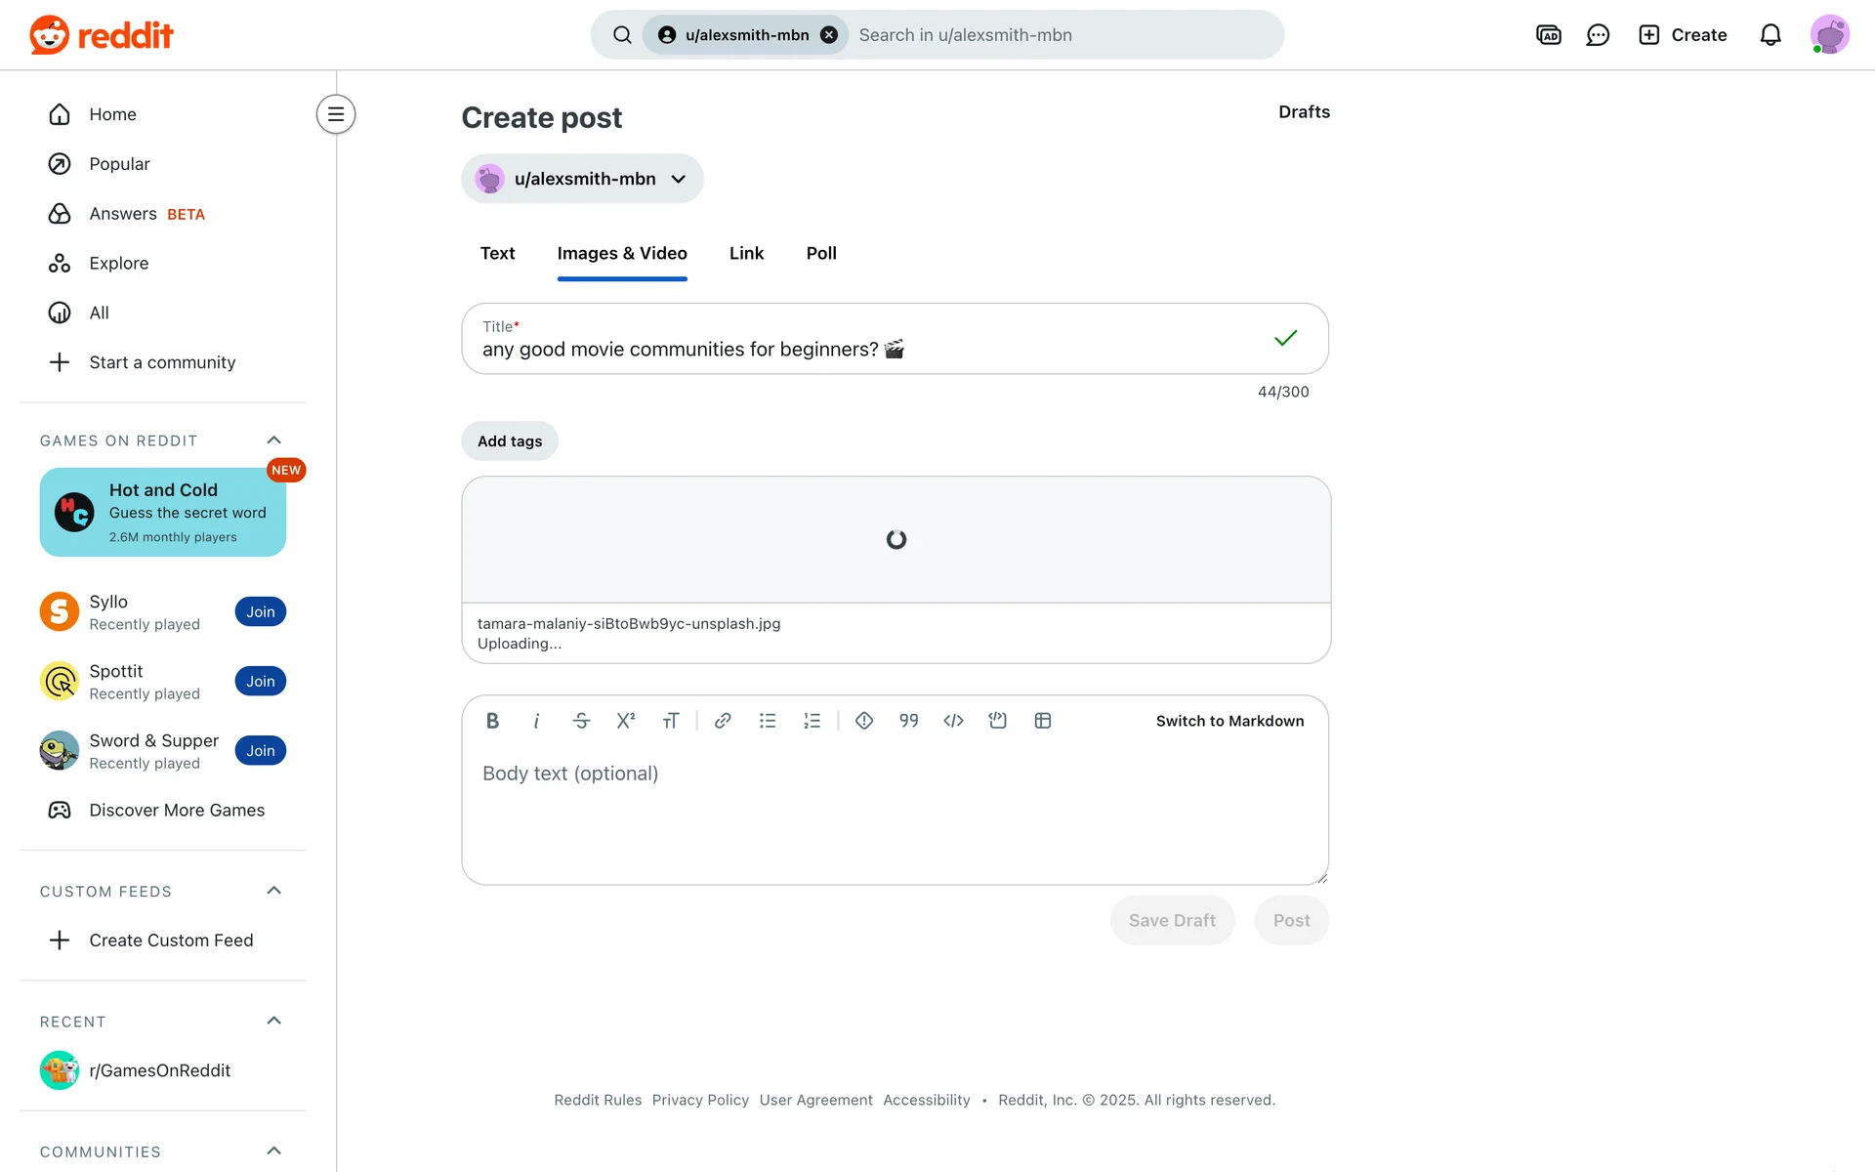This screenshot has height=1172, width=1875.
Task: Remove the u/alexsmith-mbn search filter
Action: (x=829, y=35)
